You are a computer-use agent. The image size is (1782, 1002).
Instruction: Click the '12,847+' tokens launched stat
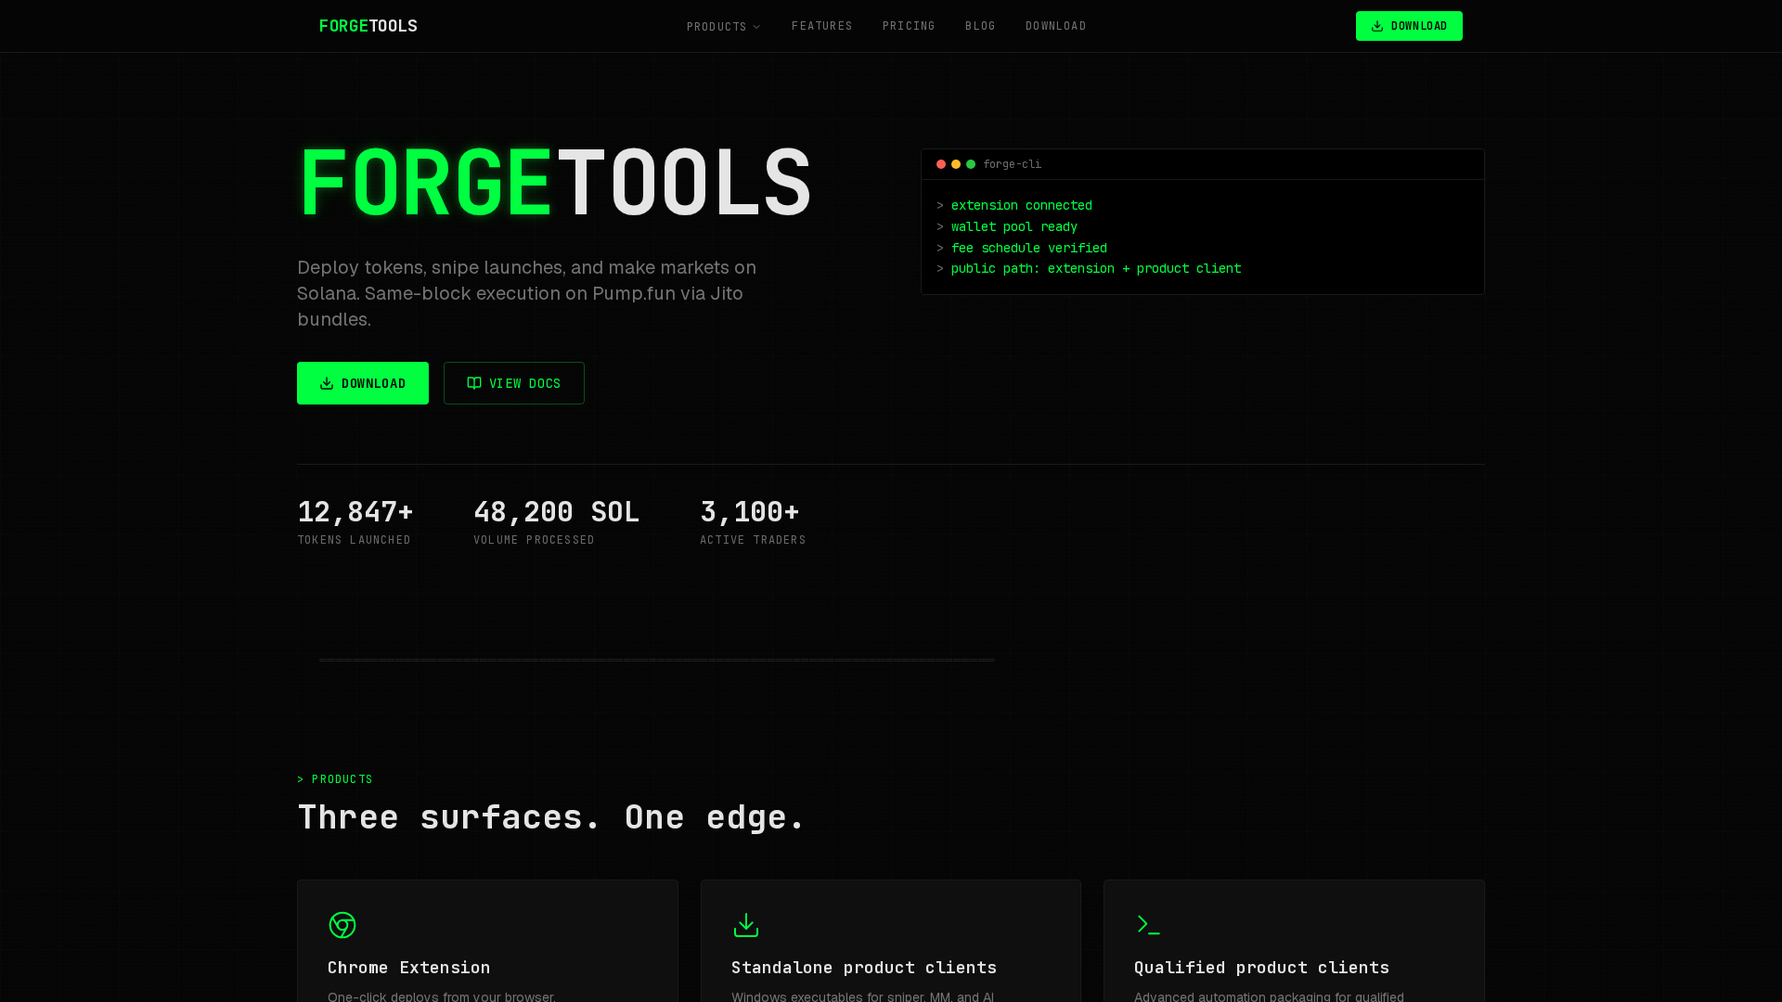pos(355,511)
